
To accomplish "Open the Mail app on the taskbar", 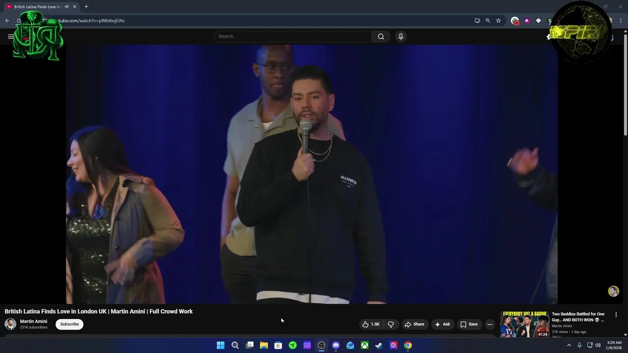I will click(x=350, y=345).
